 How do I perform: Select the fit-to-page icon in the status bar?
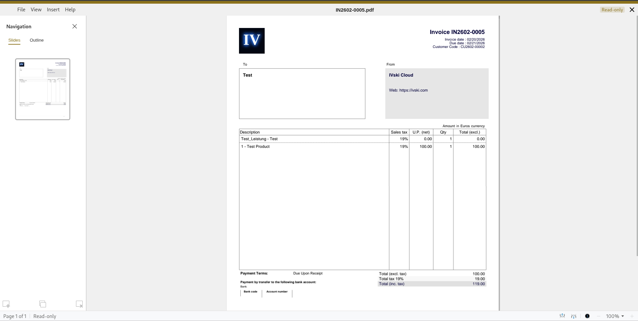coord(574,316)
